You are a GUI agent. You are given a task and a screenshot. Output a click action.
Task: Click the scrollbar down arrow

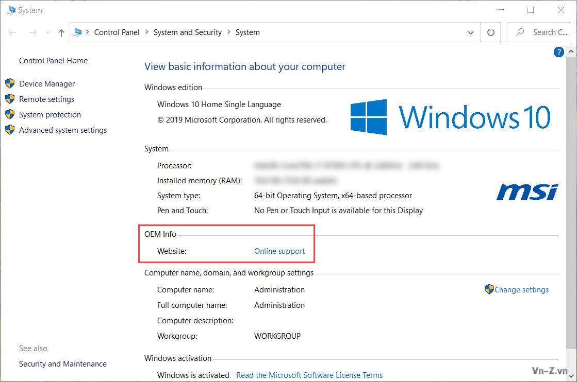[x=571, y=376]
